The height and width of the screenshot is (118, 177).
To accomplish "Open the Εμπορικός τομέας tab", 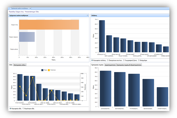I will (x=98, y=65).
